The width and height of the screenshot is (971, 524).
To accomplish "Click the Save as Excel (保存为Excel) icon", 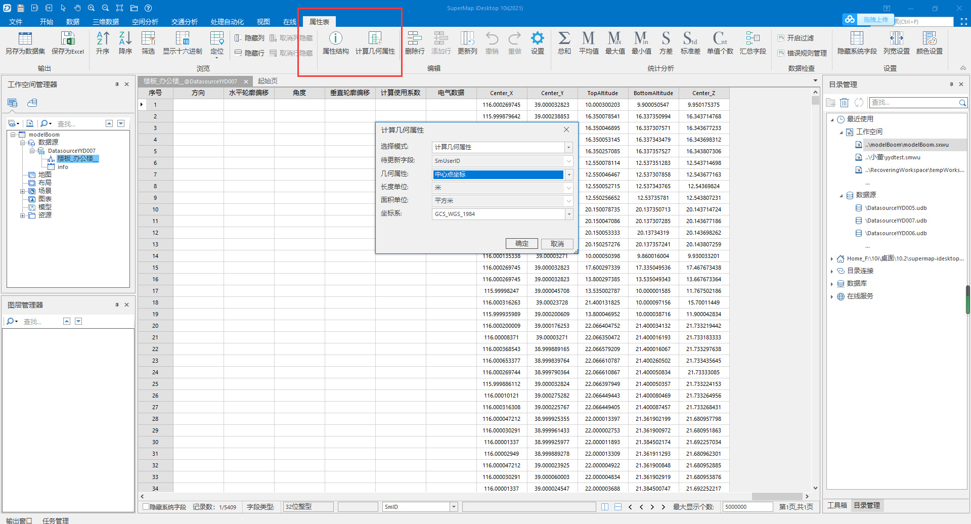I will point(68,38).
